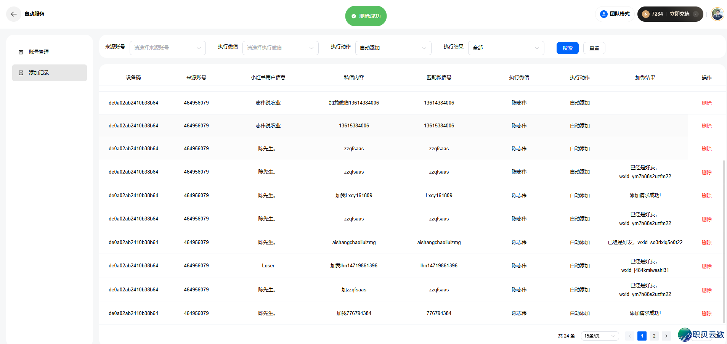Open the 15条/页 page size selector
This screenshot has width=727, height=344.
pyautogui.click(x=599, y=336)
